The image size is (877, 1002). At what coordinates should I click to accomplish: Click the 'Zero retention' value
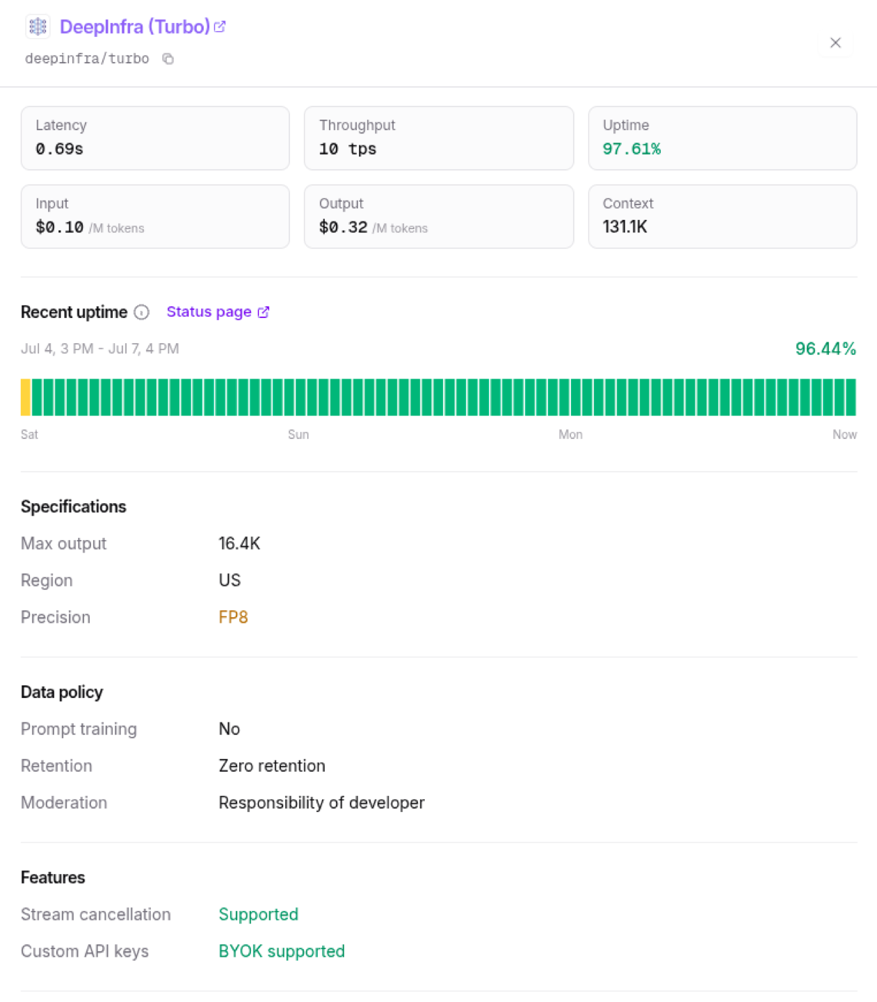coord(272,765)
